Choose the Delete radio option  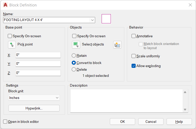74,69
